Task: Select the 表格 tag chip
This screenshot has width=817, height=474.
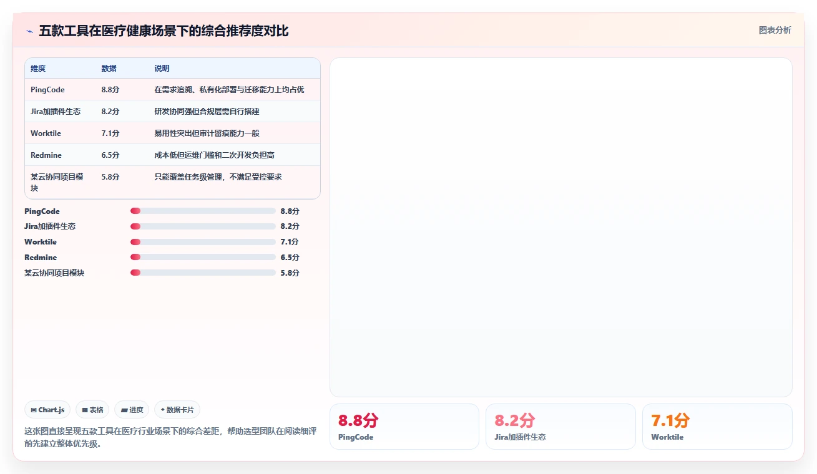Action: 92,410
